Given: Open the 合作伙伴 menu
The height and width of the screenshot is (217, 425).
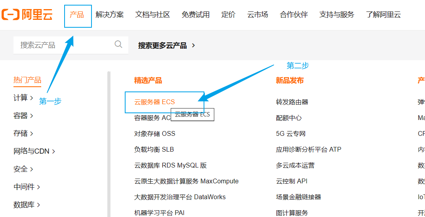Looking at the screenshot, I should [x=294, y=15].
